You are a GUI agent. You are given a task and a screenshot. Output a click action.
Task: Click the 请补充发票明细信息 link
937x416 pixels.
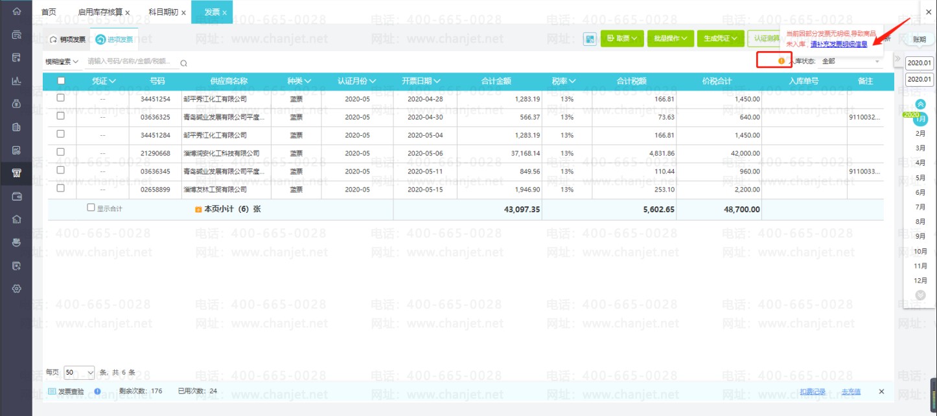[839, 44]
